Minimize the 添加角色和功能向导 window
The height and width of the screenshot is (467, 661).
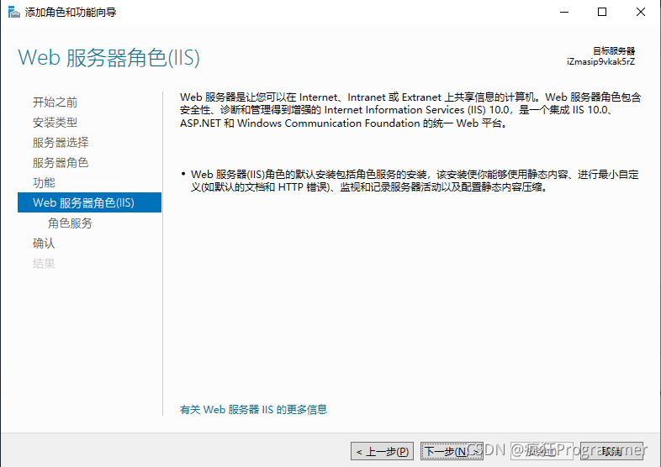pyautogui.click(x=563, y=12)
